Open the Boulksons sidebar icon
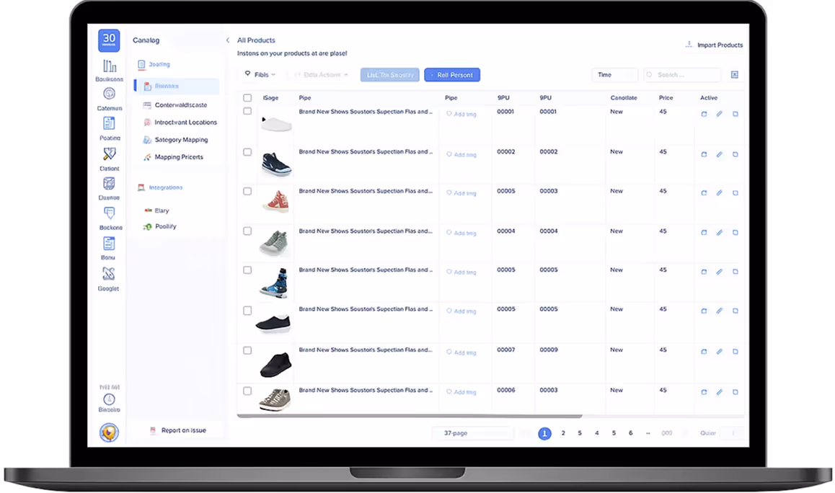This screenshot has height=493, width=835. click(109, 66)
